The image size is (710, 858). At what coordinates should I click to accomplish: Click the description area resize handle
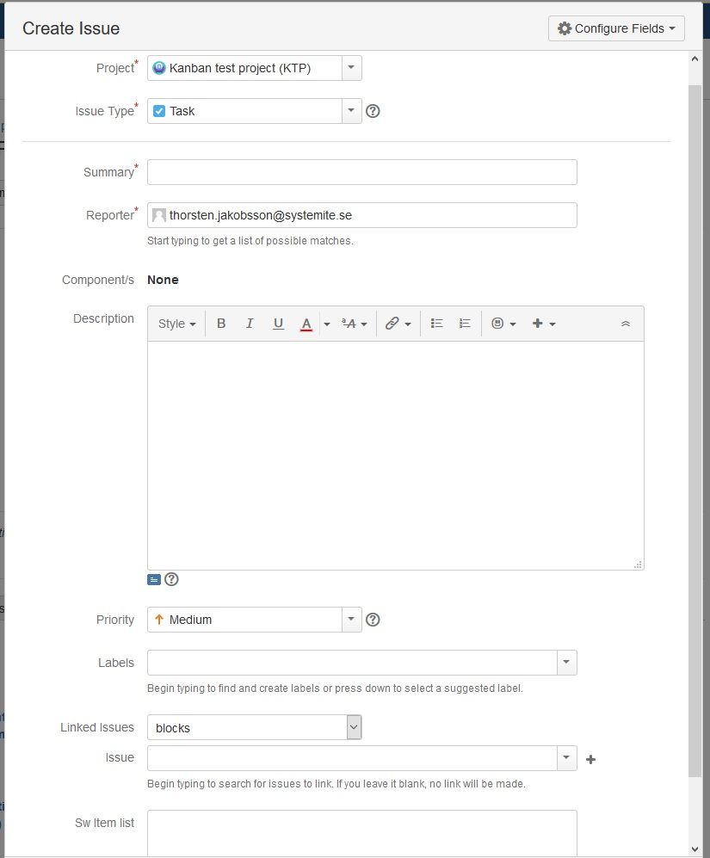pos(638,565)
